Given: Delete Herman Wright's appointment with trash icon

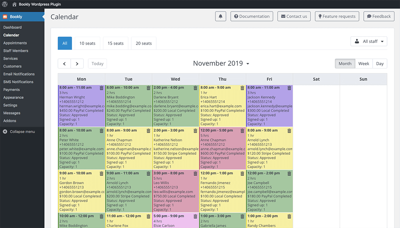Looking at the screenshot, I should pyautogui.click(x=101, y=88).
